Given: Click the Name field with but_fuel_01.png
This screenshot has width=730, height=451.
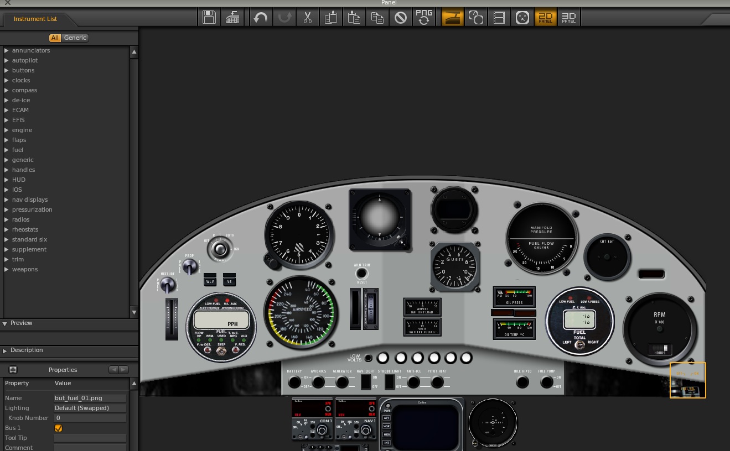Looking at the screenshot, I should (x=90, y=398).
